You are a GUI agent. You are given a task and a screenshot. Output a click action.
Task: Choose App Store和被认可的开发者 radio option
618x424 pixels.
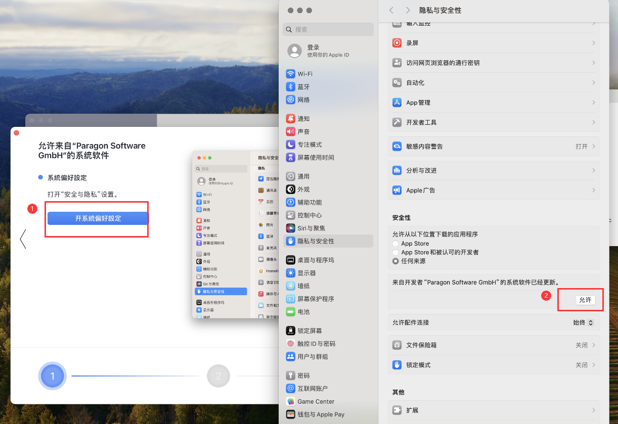coord(396,252)
